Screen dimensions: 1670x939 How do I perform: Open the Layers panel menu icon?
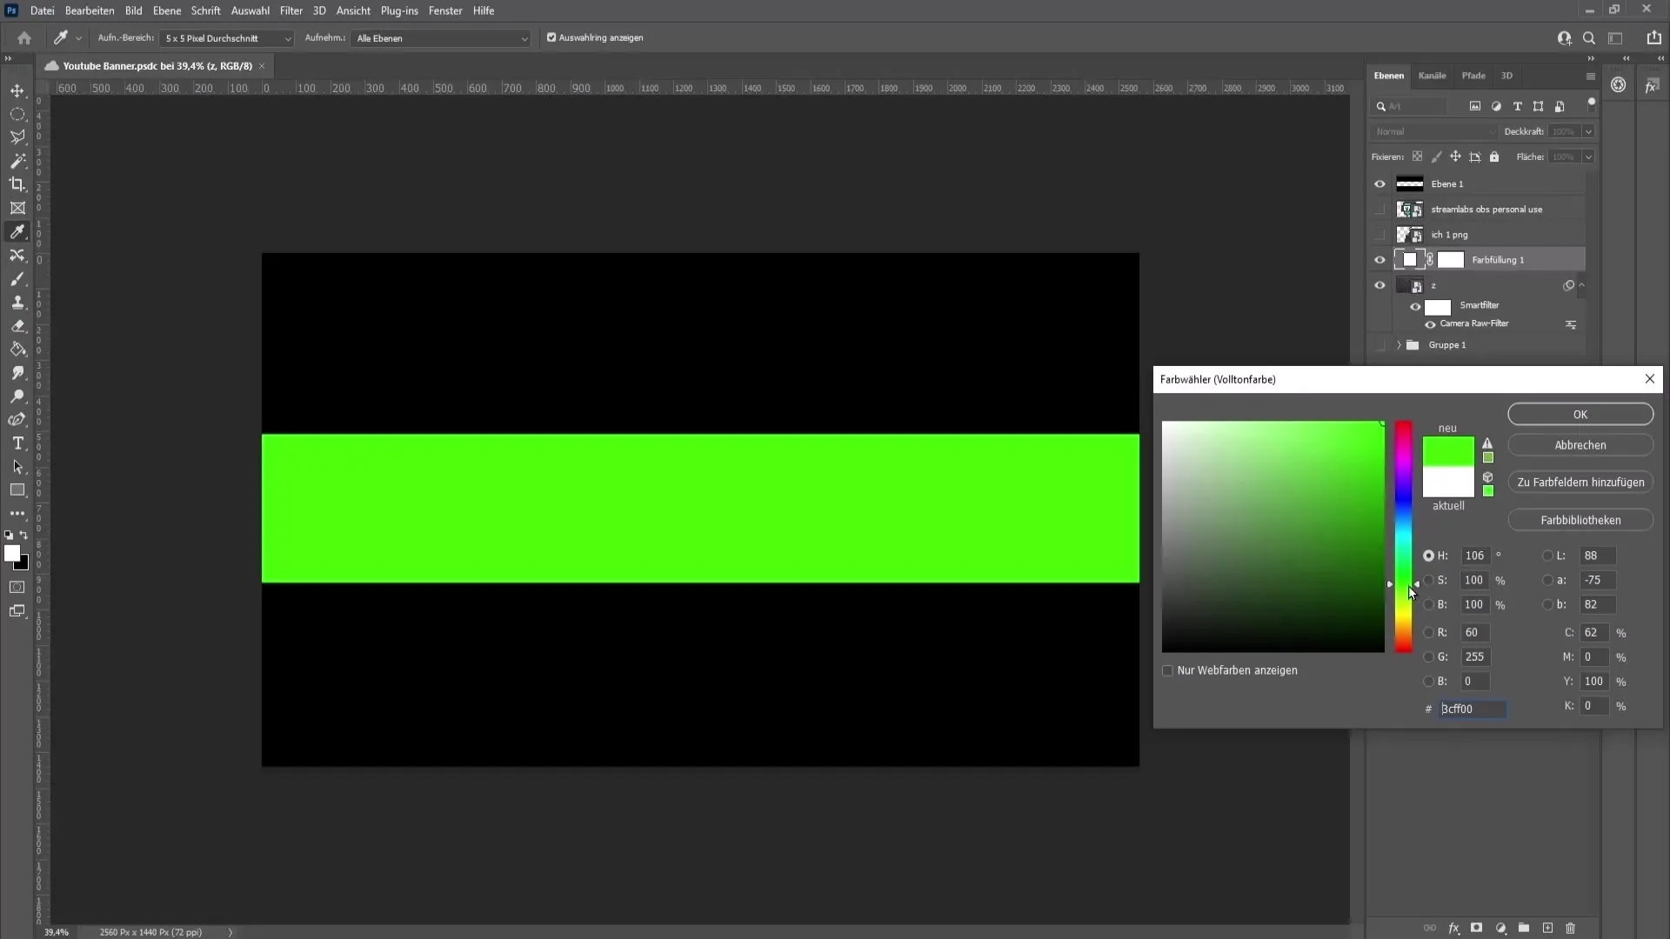pyautogui.click(x=1591, y=77)
